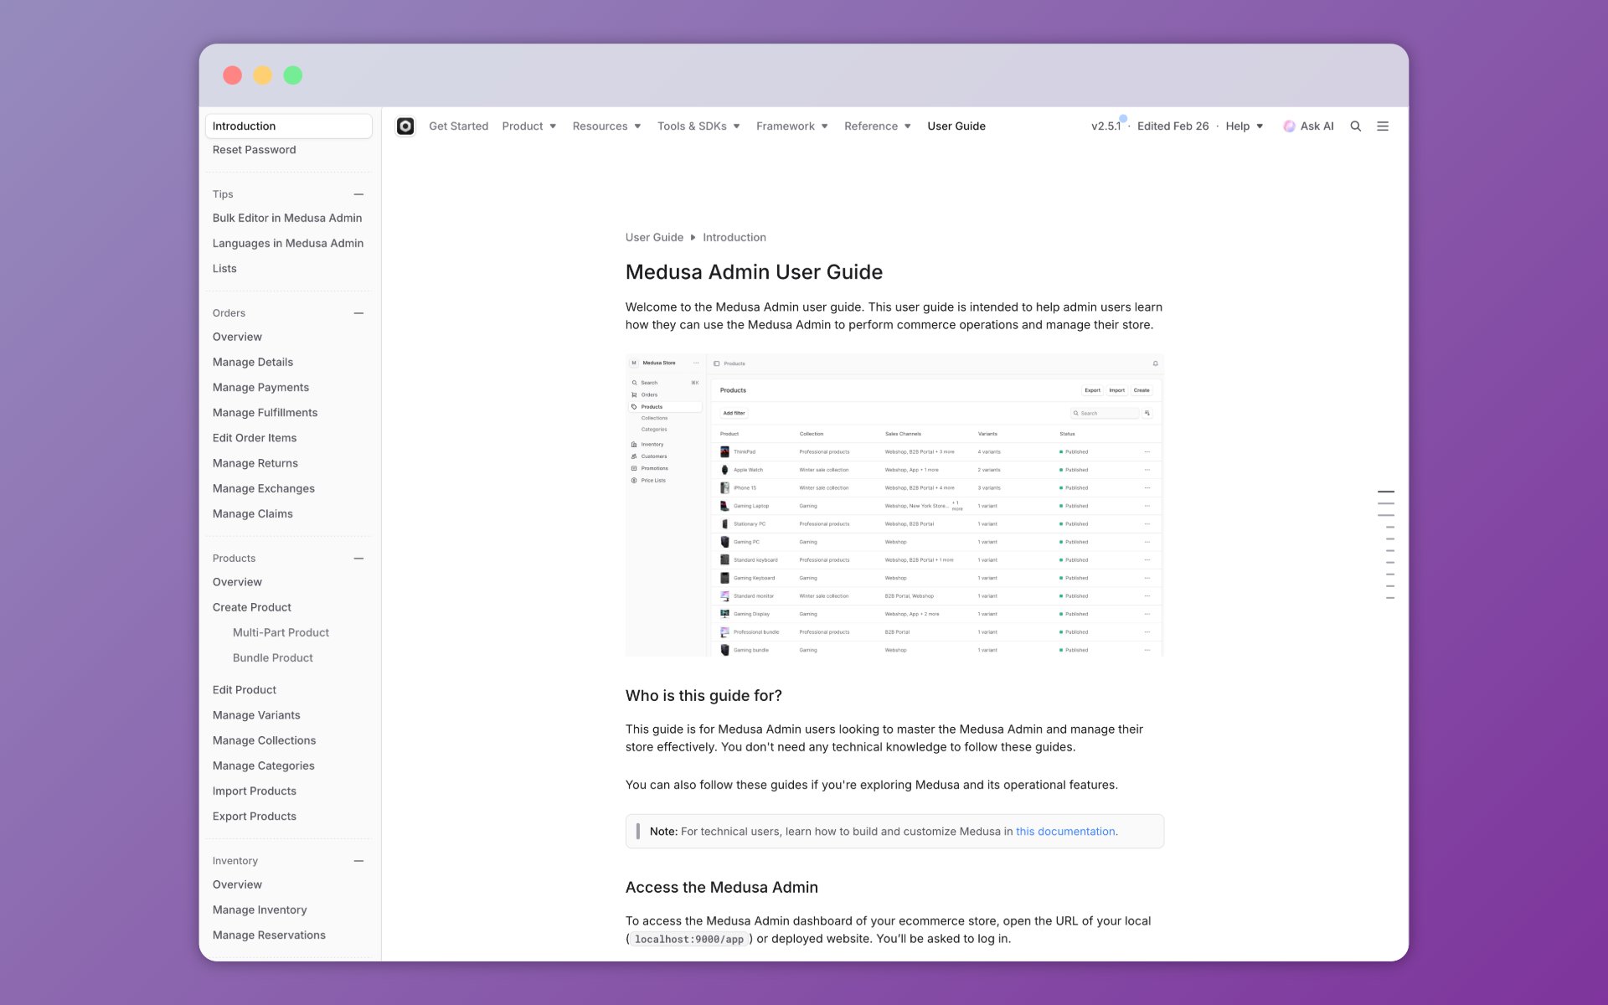Open the Framework dropdown menu
The image size is (1608, 1005).
coord(792,126)
